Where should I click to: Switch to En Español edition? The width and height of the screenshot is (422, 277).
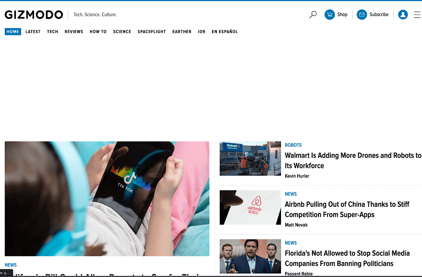click(x=225, y=32)
